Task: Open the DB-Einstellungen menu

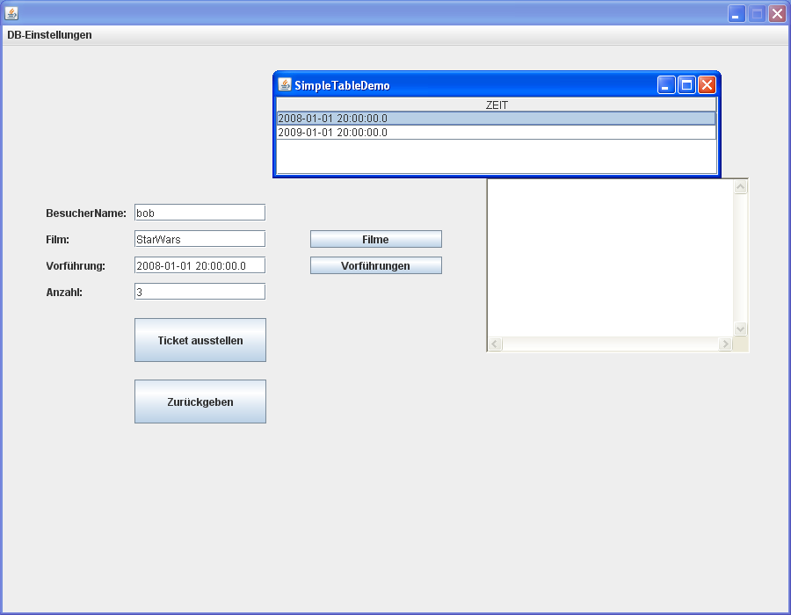Action: 49,35
